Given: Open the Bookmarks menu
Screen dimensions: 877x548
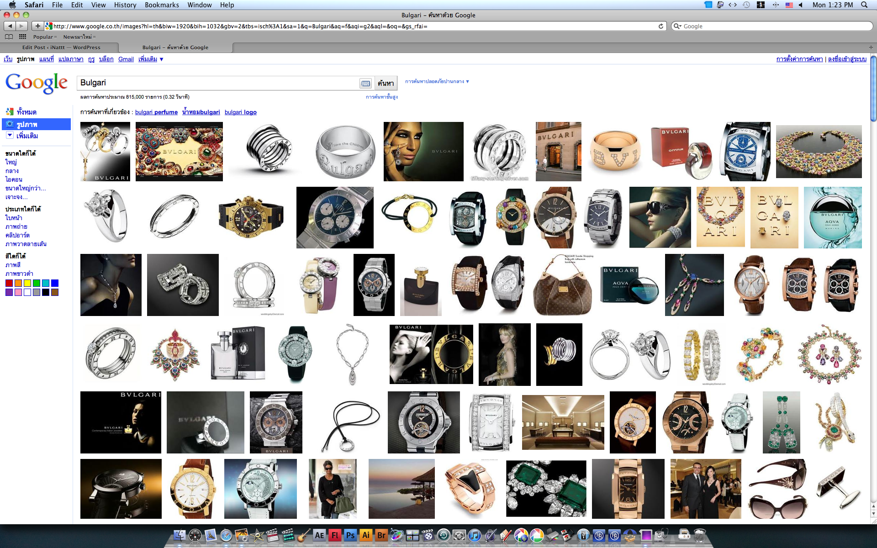Looking at the screenshot, I should tap(162, 5).
